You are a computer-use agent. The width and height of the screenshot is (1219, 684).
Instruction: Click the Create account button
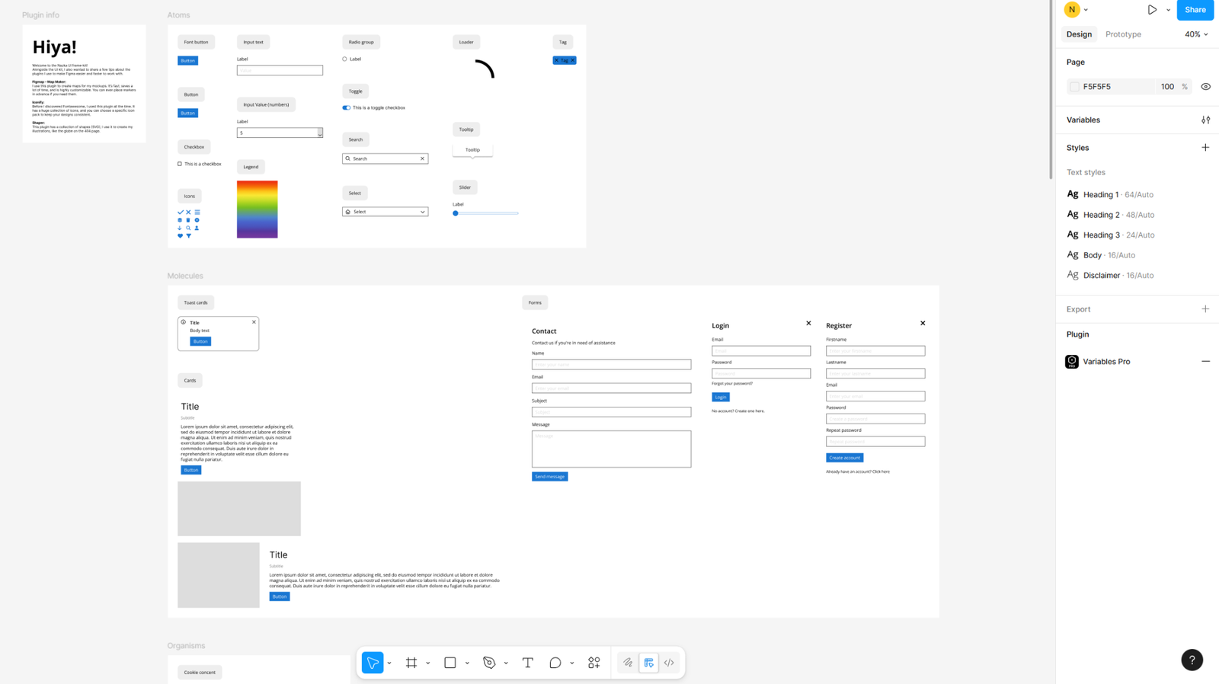pyautogui.click(x=844, y=458)
